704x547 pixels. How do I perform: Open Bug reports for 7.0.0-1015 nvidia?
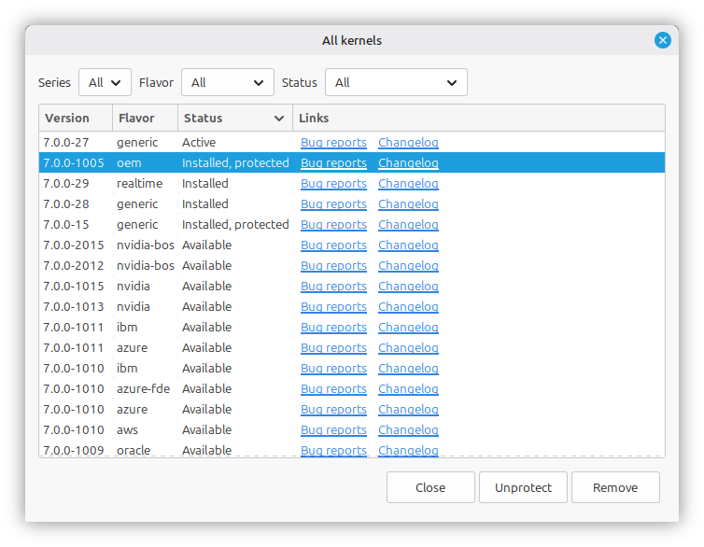tap(333, 287)
